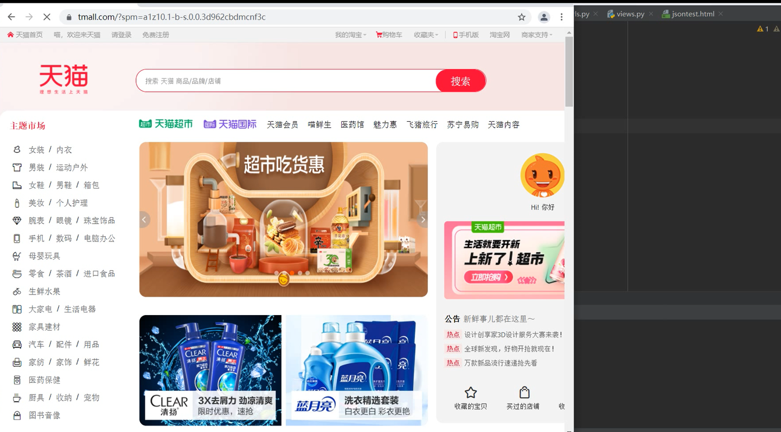Click the 手机 phone category icon
781x432 pixels.
pos(17,238)
